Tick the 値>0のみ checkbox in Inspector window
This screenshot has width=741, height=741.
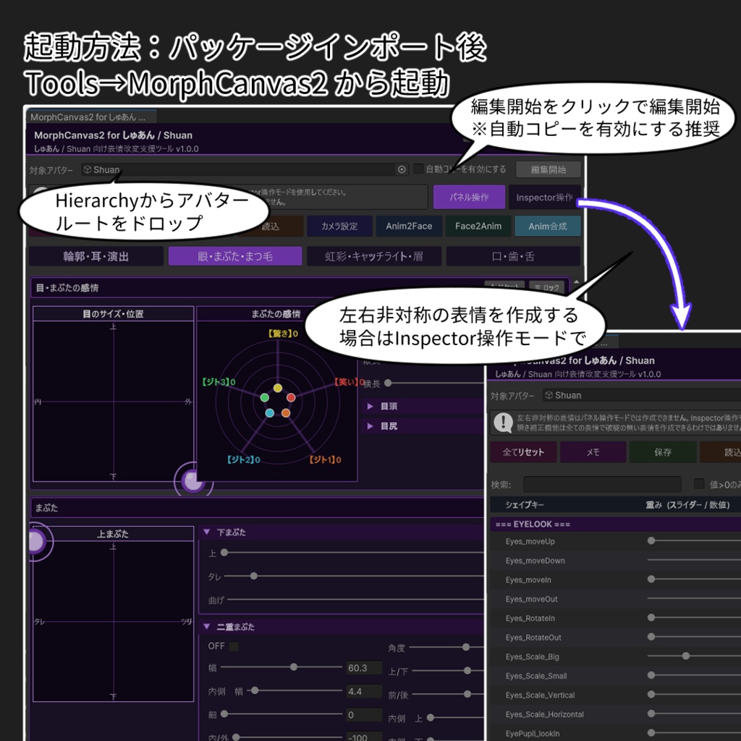click(699, 483)
